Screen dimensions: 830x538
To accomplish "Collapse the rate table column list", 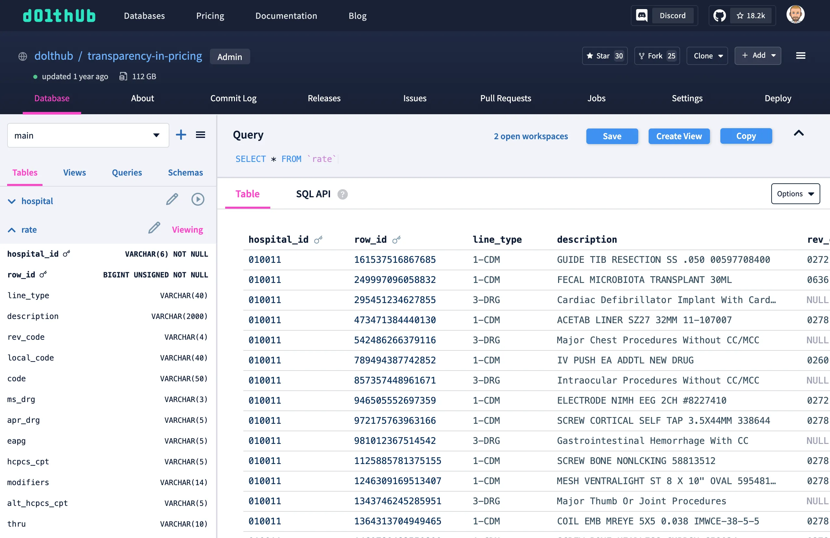I will pyautogui.click(x=11, y=230).
